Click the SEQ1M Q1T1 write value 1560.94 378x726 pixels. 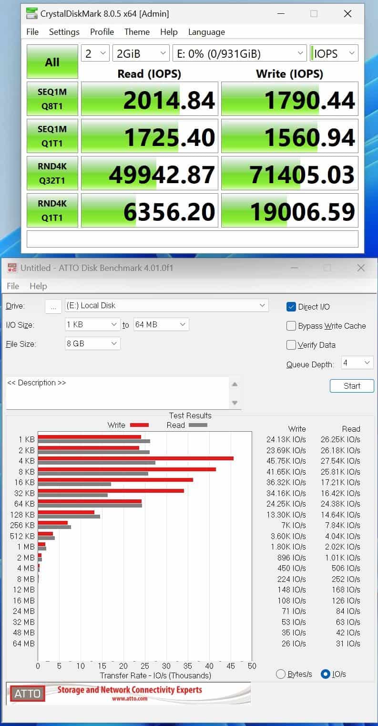click(x=290, y=136)
